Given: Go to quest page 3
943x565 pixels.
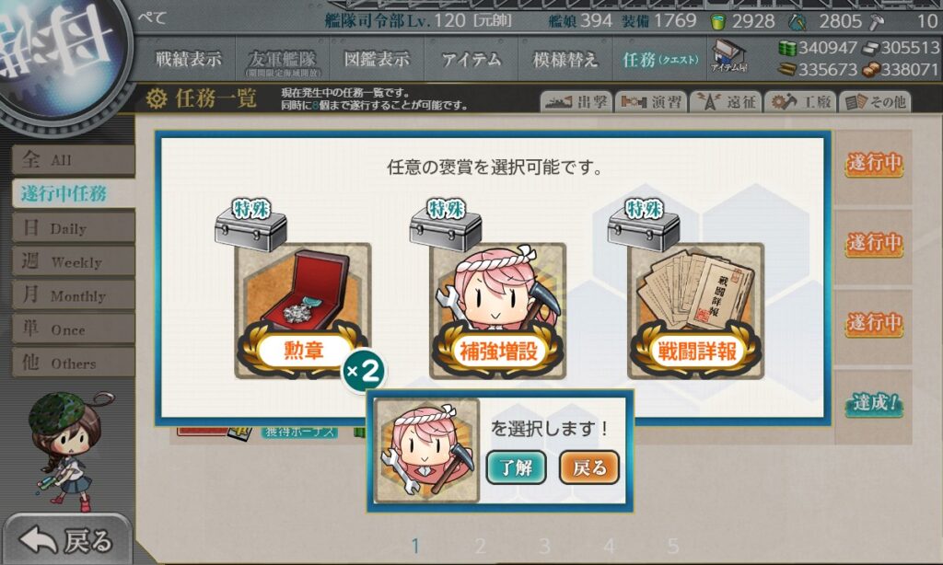Looking at the screenshot, I should [544, 546].
